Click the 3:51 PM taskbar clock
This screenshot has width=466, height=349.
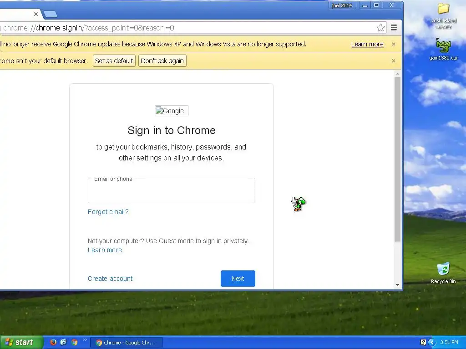pos(449,342)
